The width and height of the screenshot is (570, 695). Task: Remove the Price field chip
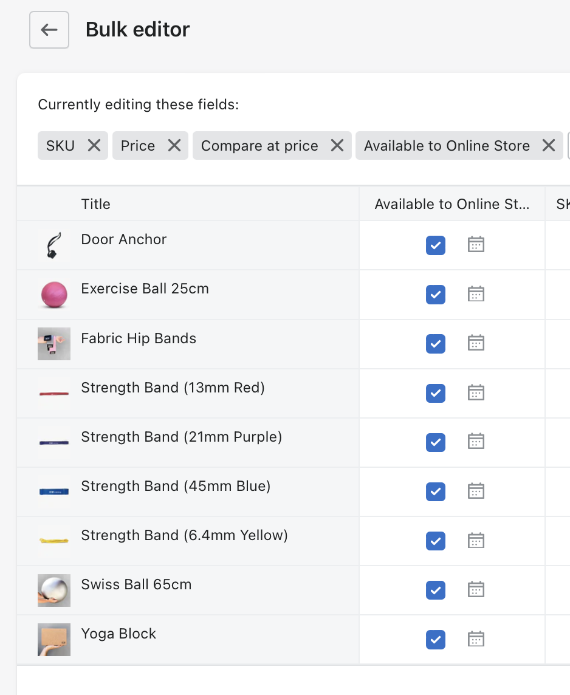tap(174, 146)
